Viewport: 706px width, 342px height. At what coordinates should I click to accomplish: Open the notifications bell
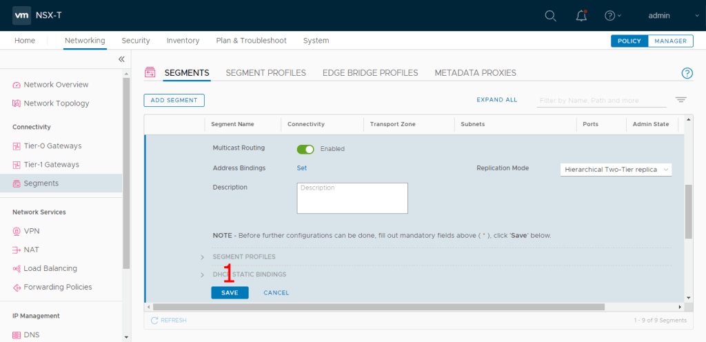pos(581,16)
